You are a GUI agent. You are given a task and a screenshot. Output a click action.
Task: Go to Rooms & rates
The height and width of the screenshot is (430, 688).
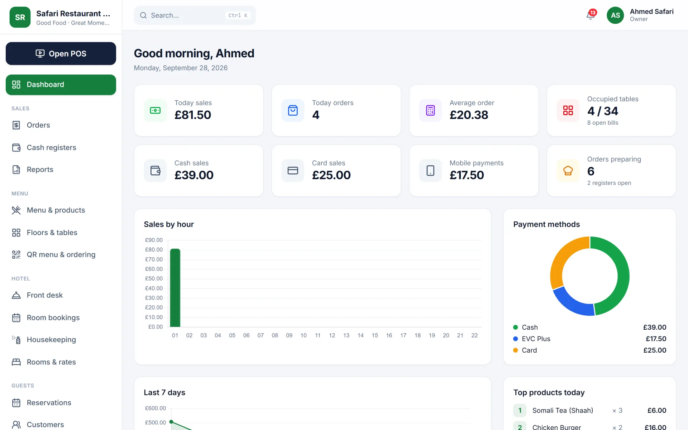pyautogui.click(x=61, y=362)
